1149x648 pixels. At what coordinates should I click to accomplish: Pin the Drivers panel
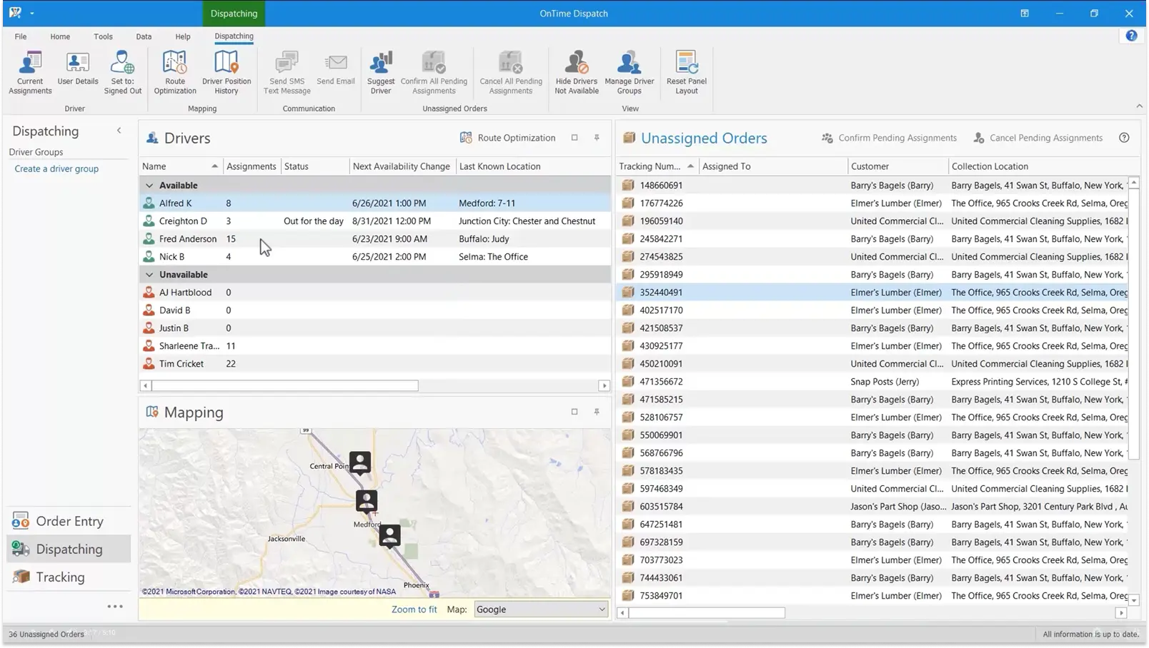597,138
